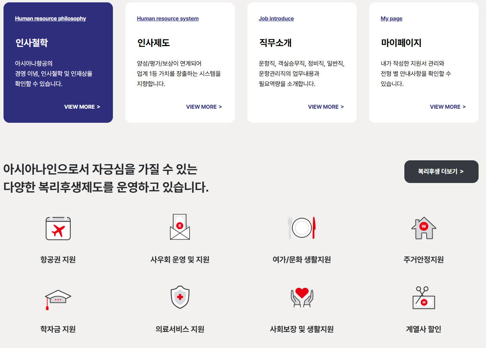Click the airplane calendar icon for 항공권 지원
Screen dimensions: 486x348
coord(58,228)
